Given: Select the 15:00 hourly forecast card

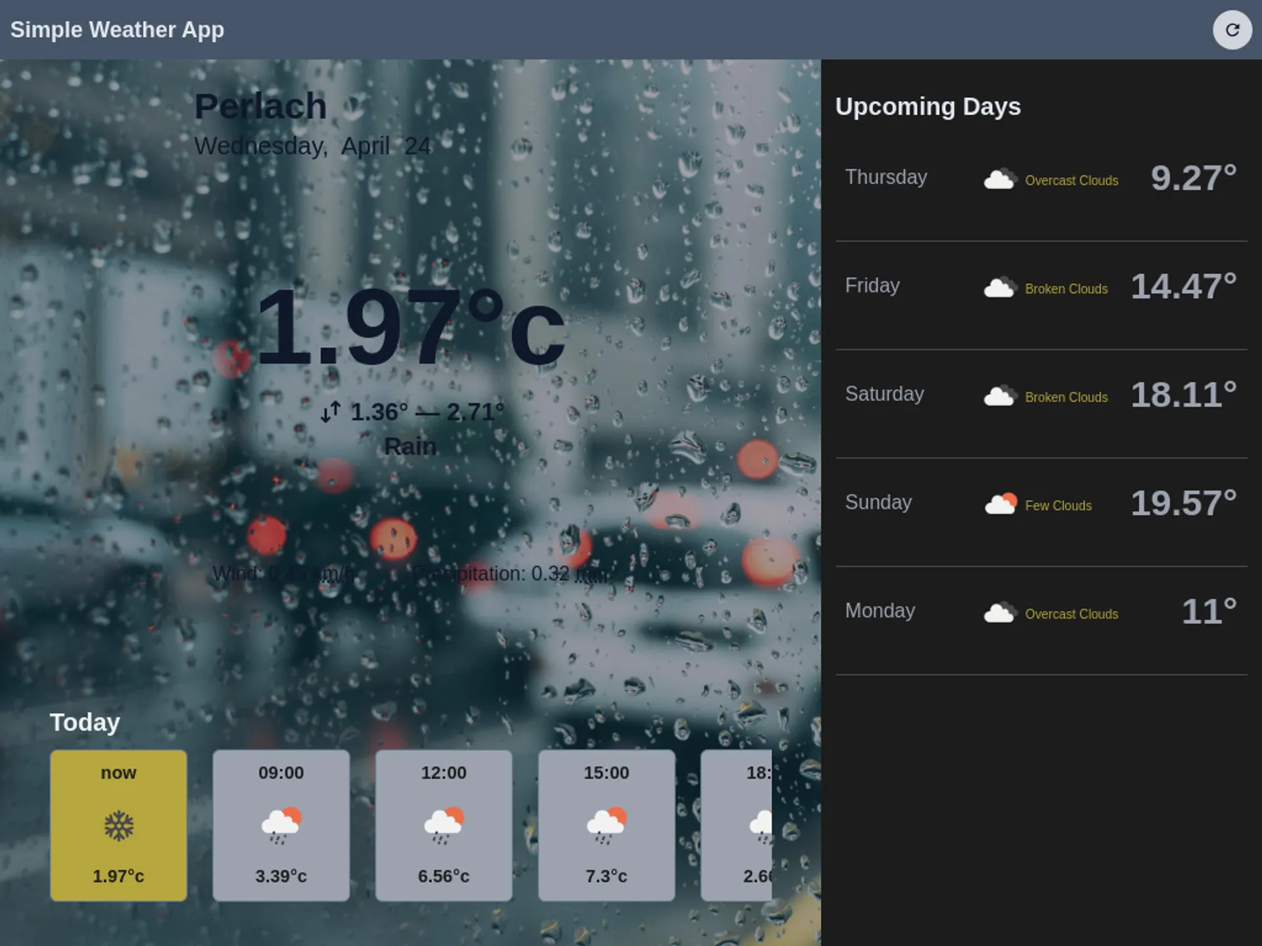Looking at the screenshot, I should pos(607,826).
